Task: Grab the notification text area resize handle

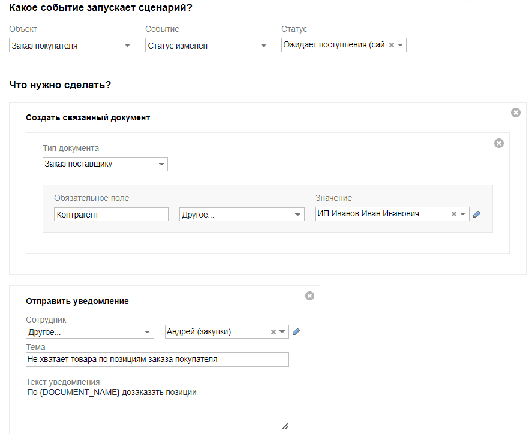Action: (285, 426)
